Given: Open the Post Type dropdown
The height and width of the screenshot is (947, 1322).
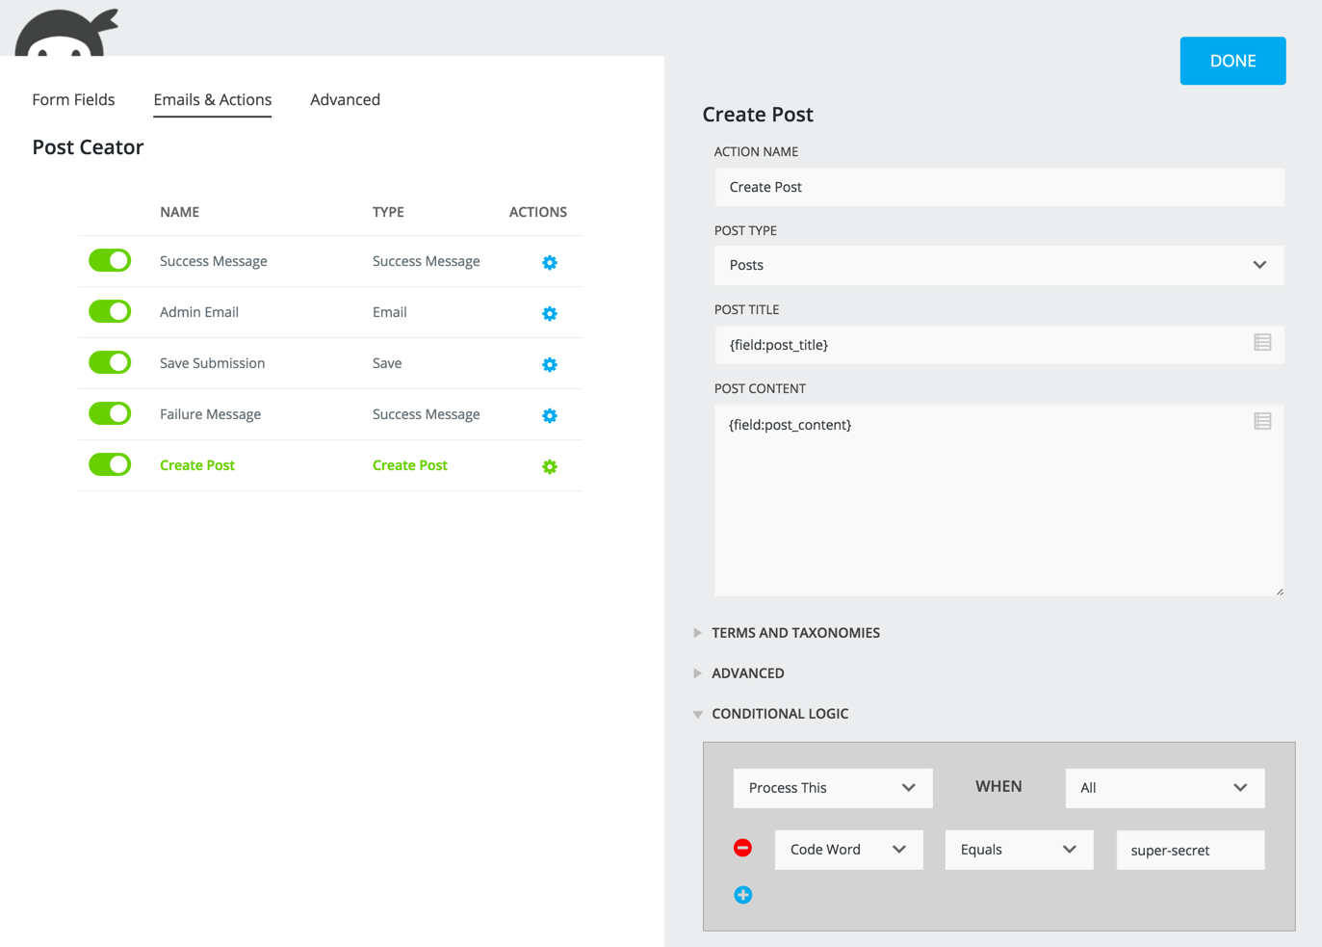Looking at the screenshot, I should [x=998, y=265].
